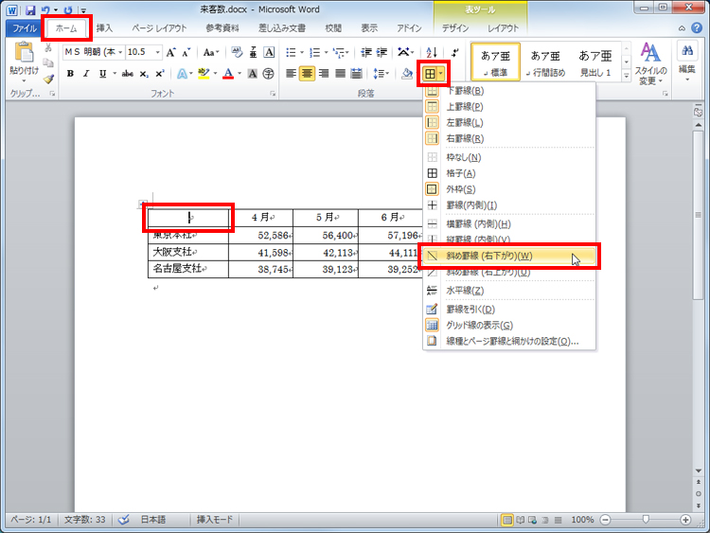Click the table move handle icon
The image size is (710, 533).
point(142,204)
